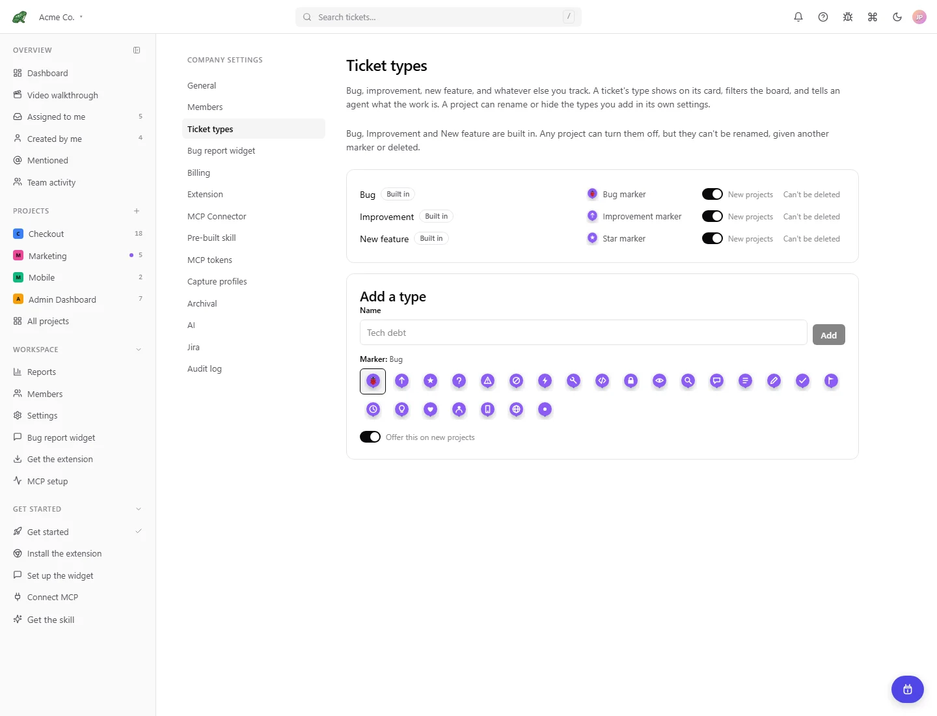The image size is (937, 716).
Task: Select the lightning bolt marker icon
Action: [545, 381]
